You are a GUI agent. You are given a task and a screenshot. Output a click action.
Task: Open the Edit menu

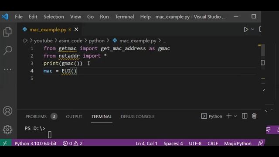(x=33, y=17)
